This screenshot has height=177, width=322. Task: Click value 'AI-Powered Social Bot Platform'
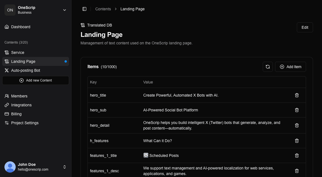171,110
